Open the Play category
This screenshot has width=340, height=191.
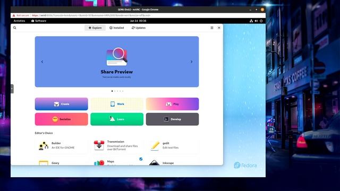(x=172, y=104)
